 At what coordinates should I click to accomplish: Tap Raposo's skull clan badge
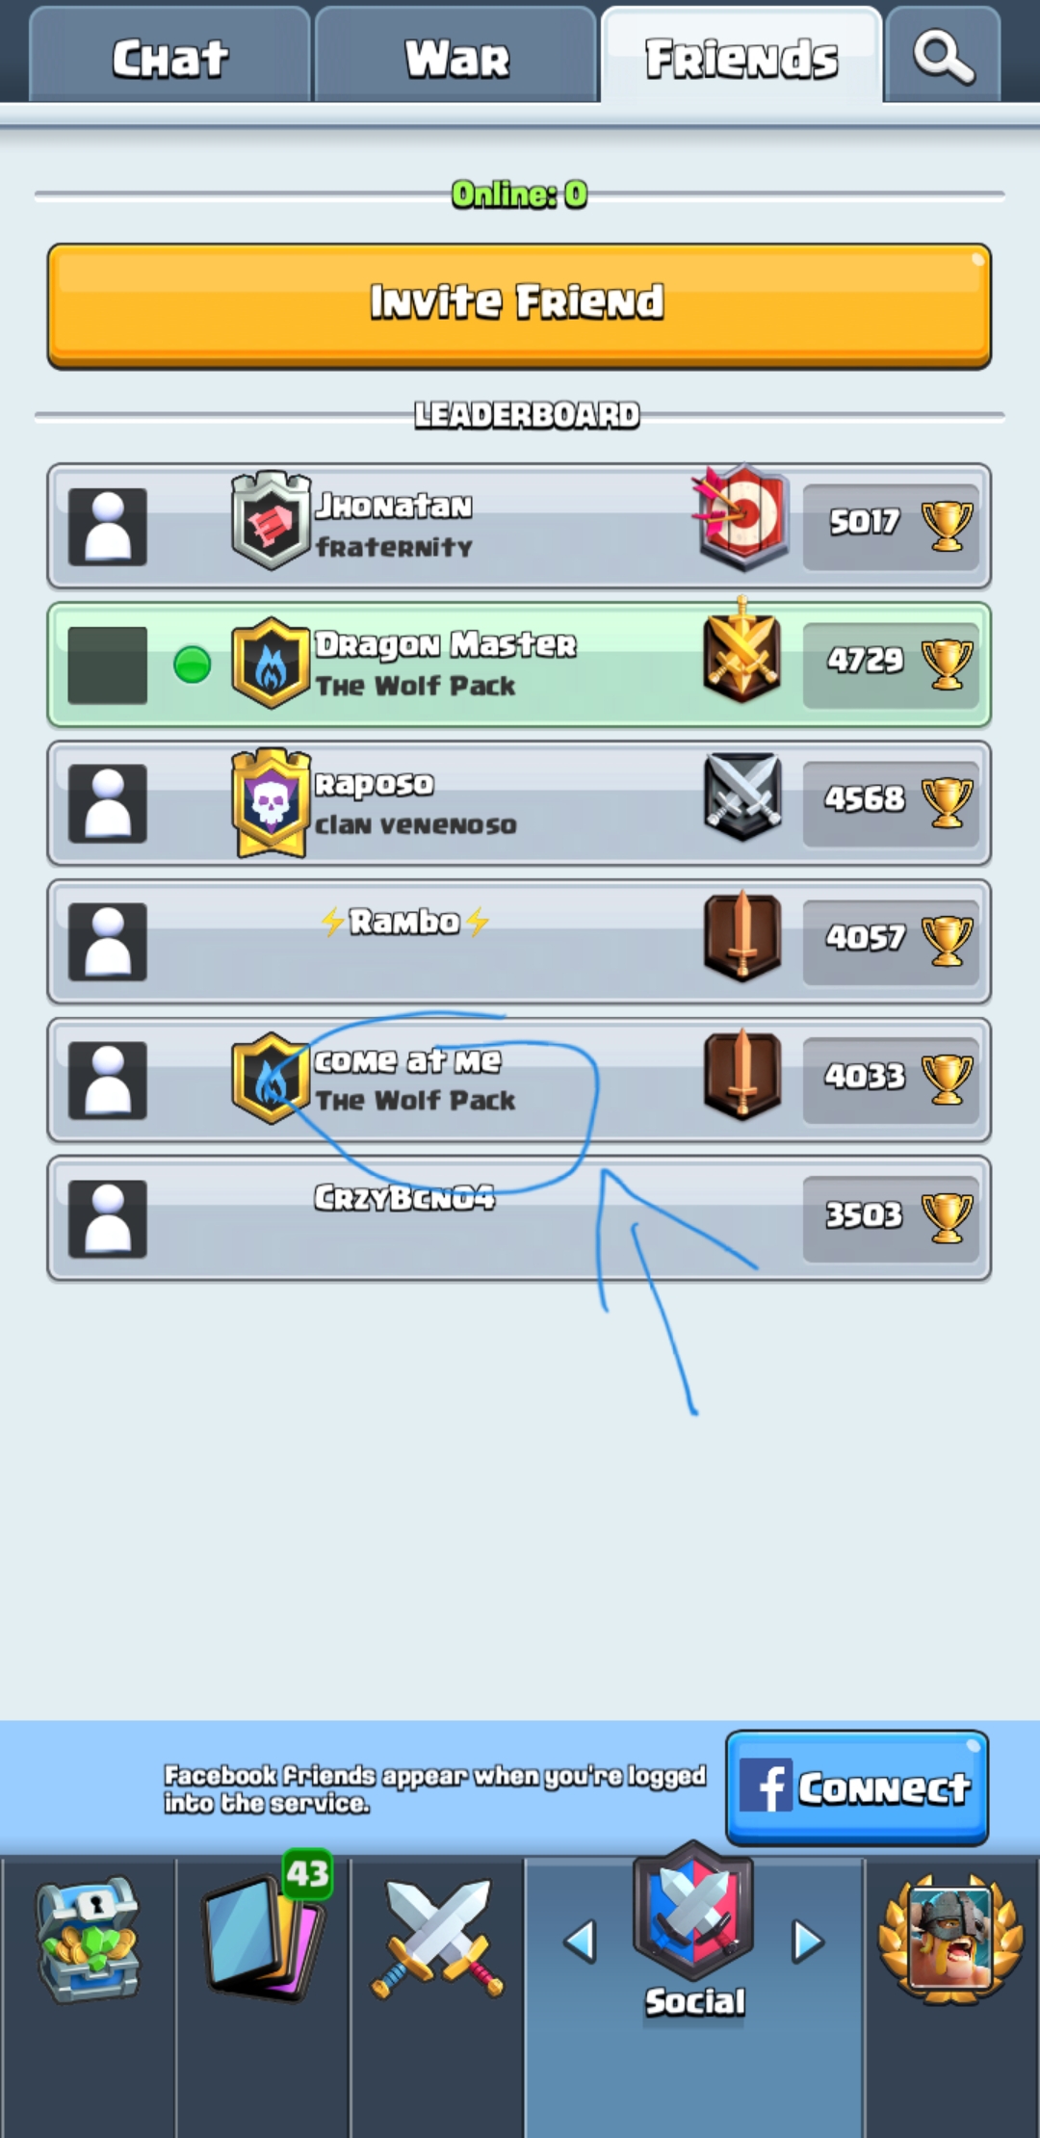(x=272, y=801)
